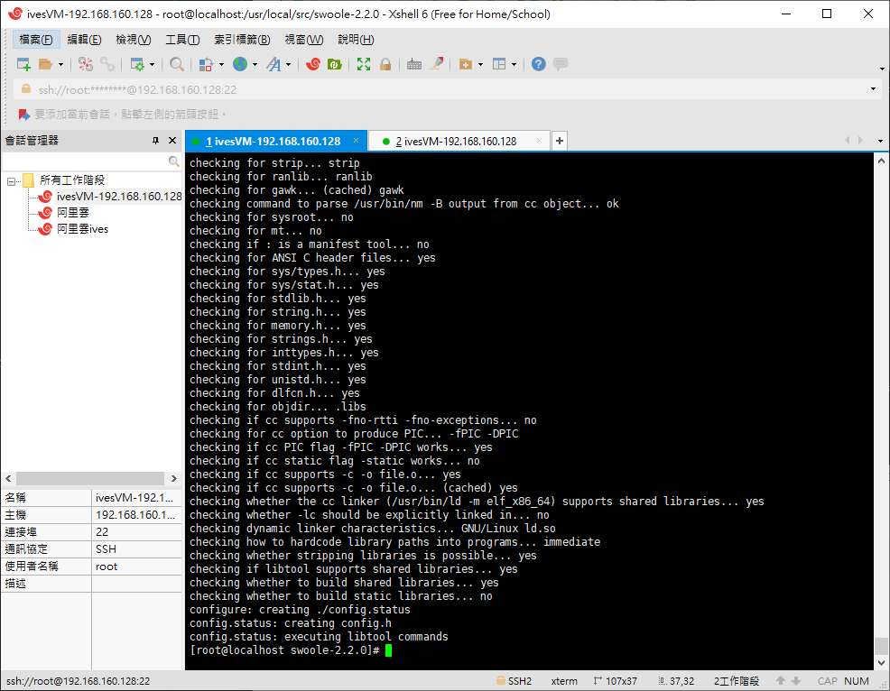
Task: Select the 所有工作階段 folder
Action: (x=72, y=180)
